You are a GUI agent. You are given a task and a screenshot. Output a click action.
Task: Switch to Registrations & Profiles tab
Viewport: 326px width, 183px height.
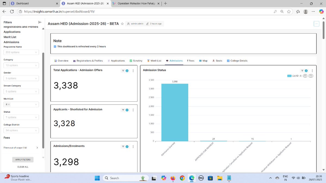pyautogui.click(x=88, y=61)
